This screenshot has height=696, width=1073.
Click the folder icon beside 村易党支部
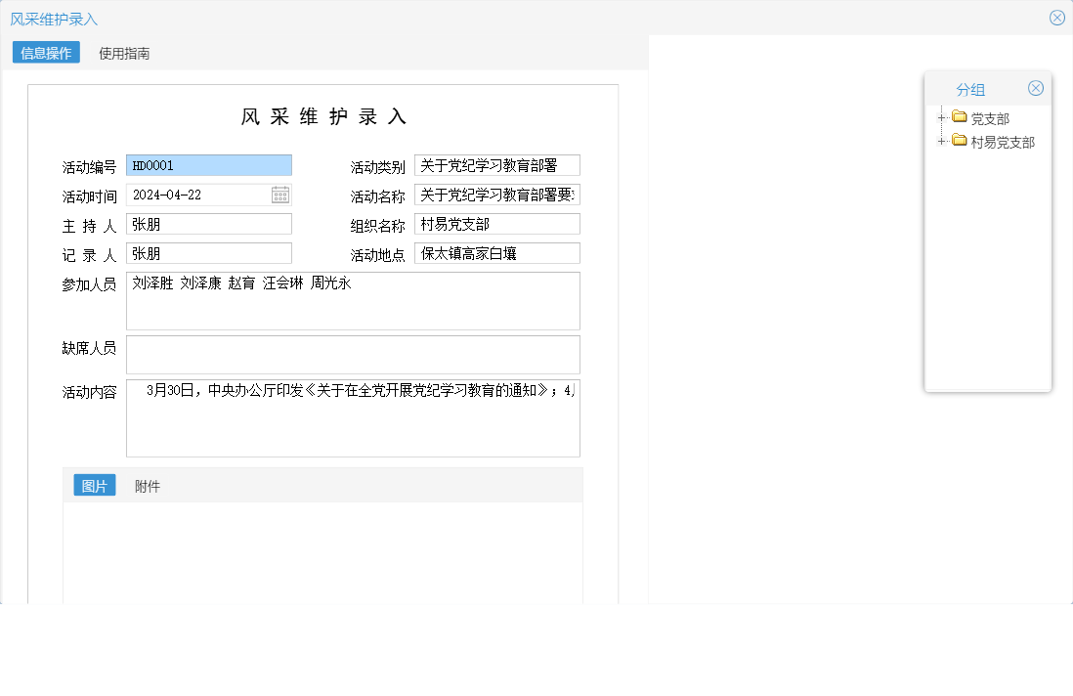959,141
